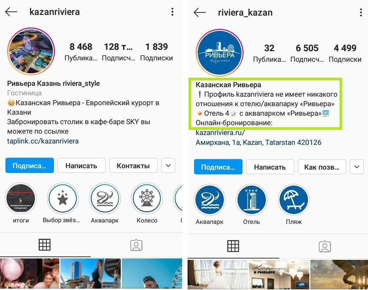Image resolution: width=368 pixels, height=290 pixels.
Task: Open the bride photo post thumbnail
Action: point(218,274)
